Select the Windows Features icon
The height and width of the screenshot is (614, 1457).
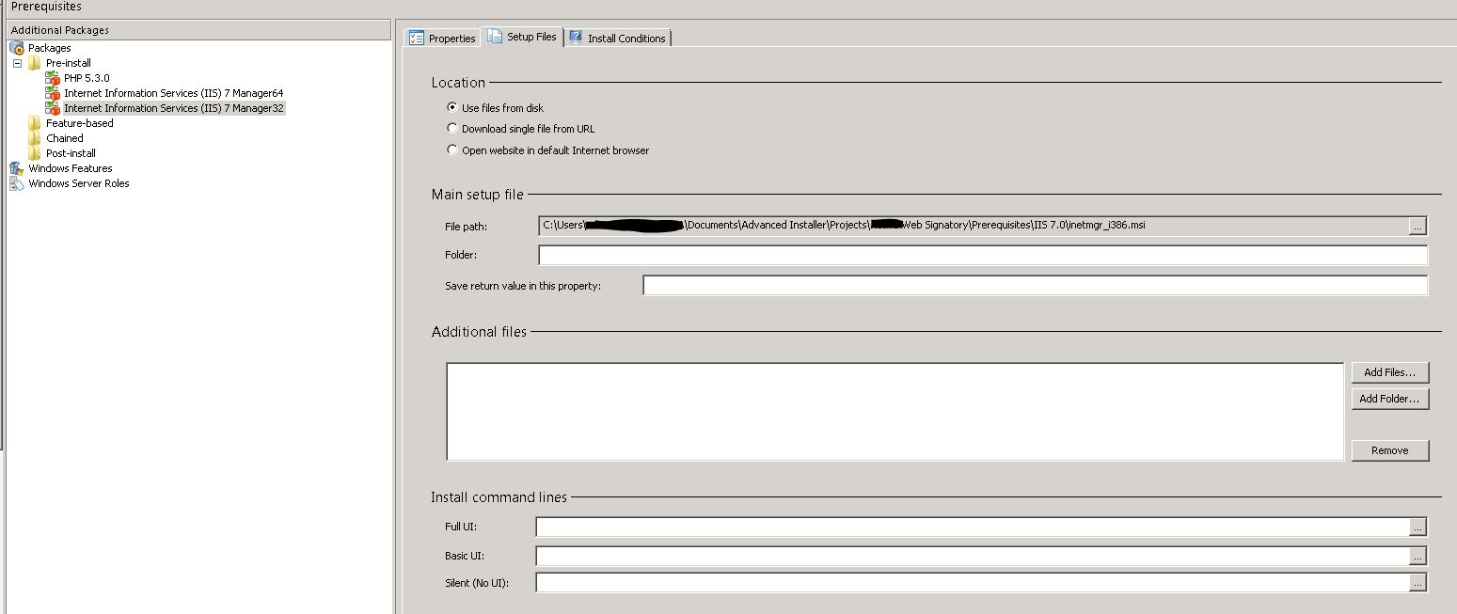pos(17,168)
